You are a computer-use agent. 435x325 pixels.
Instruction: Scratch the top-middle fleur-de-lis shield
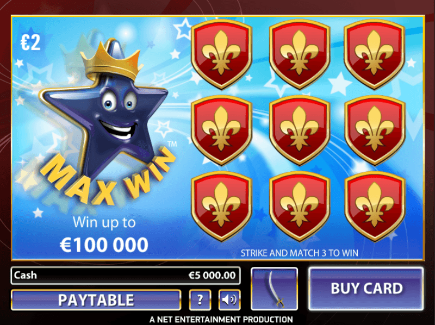[300, 54]
